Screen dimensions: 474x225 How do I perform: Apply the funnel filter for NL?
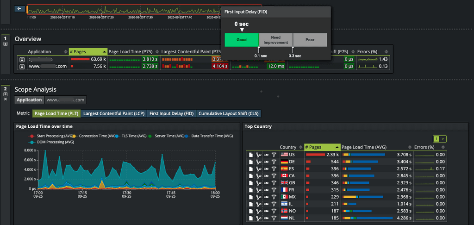pyautogui.click(x=274, y=218)
